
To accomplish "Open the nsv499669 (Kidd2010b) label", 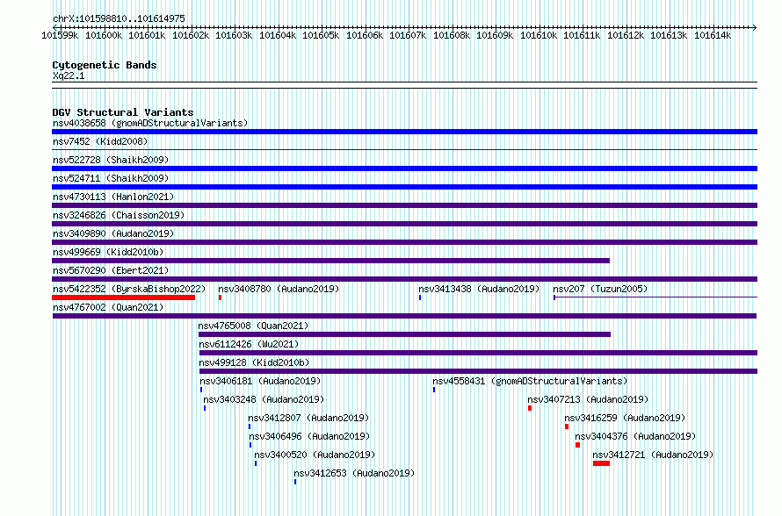I will pyautogui.click(x=108, y=252).
